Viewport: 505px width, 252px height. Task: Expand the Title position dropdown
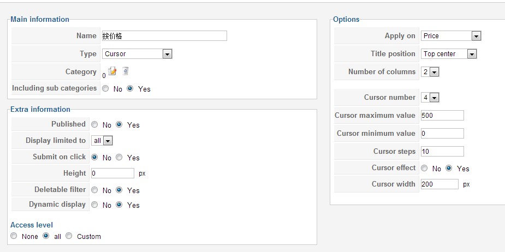pyautogui.click(x=449, y=54)
